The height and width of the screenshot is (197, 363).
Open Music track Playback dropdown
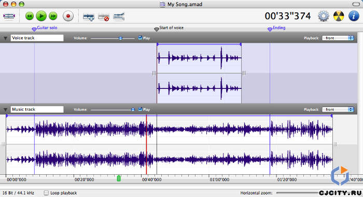(x=338, y=109)
